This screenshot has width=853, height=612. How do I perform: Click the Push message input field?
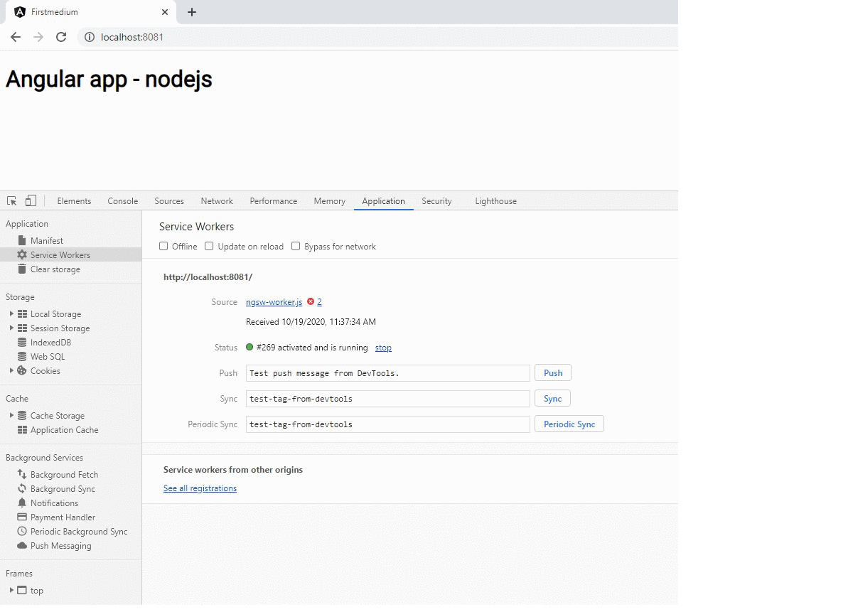pyautogui.click(x=388, y=373)
